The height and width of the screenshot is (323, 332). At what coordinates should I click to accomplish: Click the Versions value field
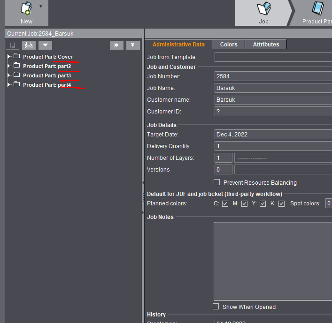coord(224,170)
